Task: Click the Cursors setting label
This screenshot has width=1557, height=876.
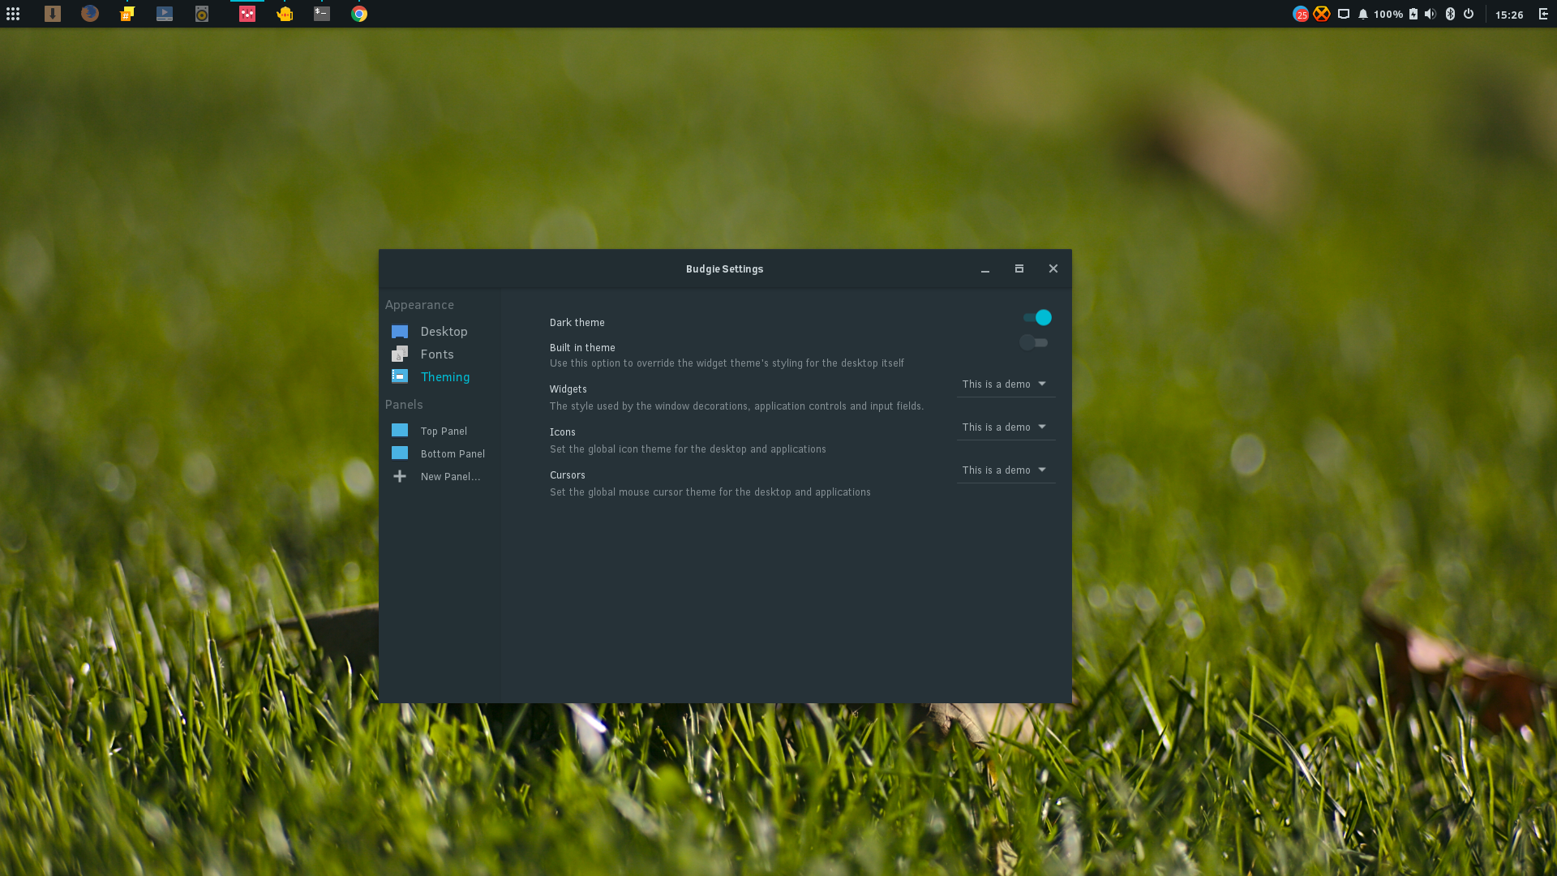Action: point(567,475)
